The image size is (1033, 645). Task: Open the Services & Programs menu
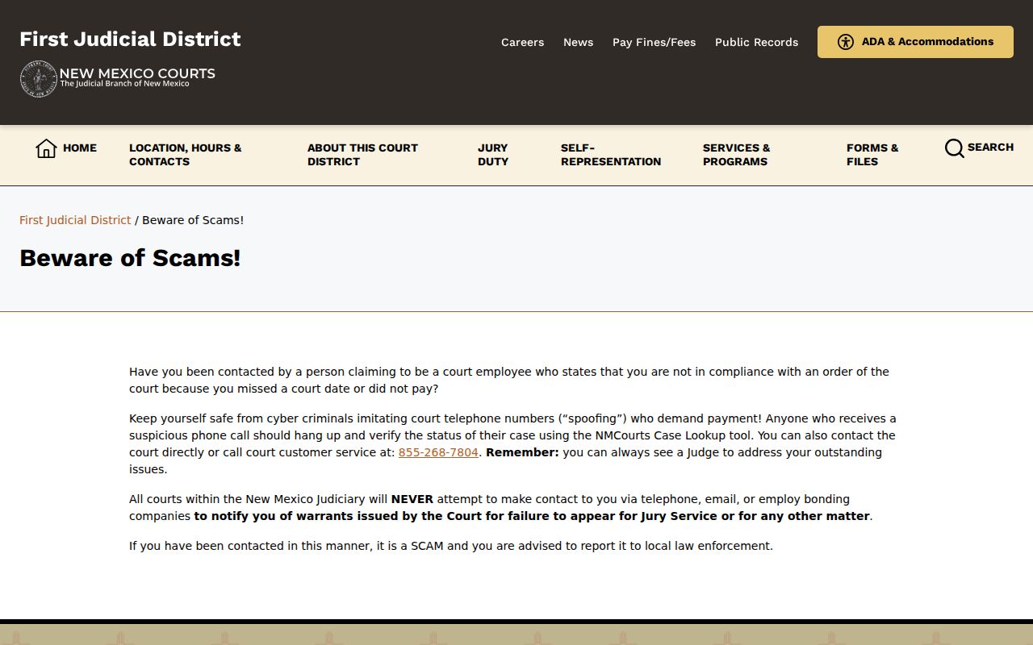[x=736, y=155]
